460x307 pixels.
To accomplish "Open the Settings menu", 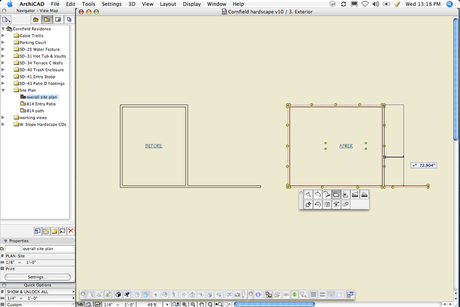I will (111, 4).
